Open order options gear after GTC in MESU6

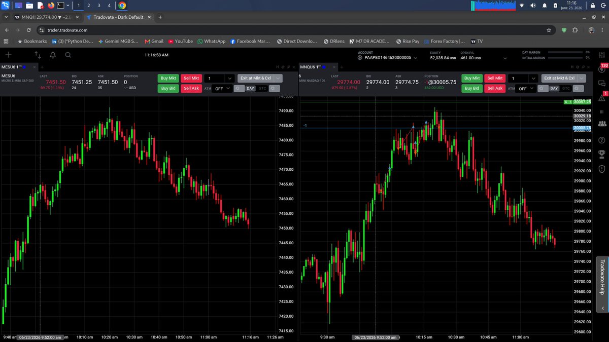(x=274, y=88)
